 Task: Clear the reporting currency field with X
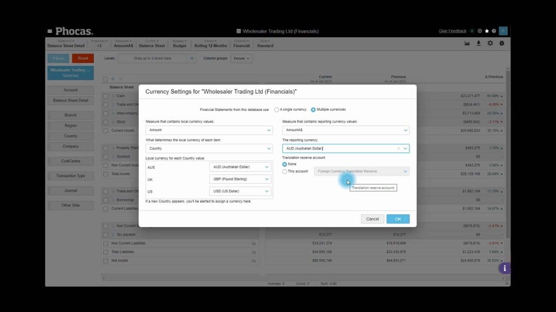coord(399,149)
